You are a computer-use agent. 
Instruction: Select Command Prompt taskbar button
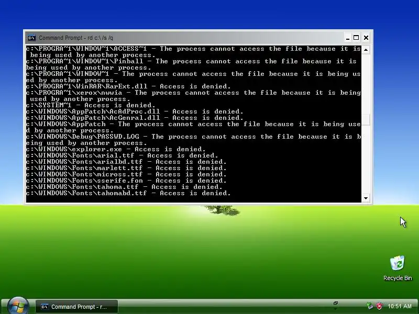coord(76,307)
